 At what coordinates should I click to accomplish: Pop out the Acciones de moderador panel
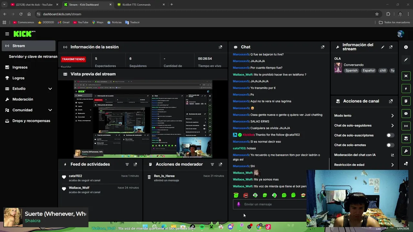pyautogui.click(x=220, y=164)
